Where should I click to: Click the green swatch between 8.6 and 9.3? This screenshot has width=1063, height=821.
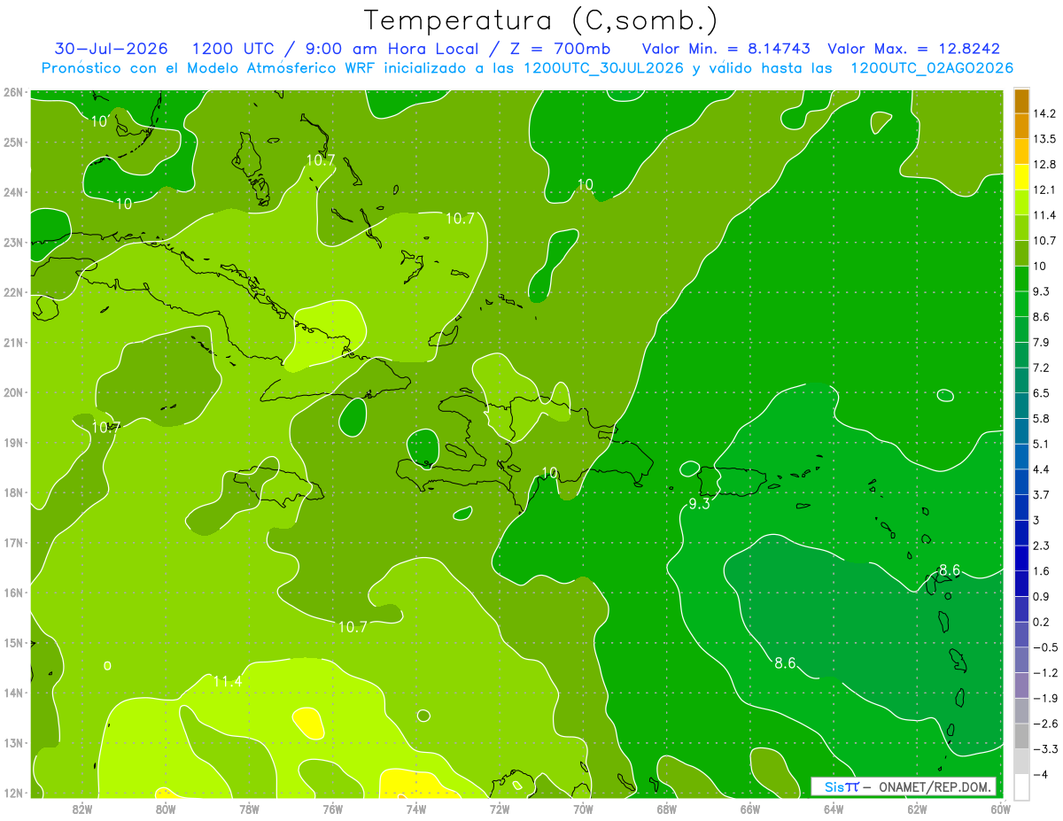click(x=1021, y=304)
